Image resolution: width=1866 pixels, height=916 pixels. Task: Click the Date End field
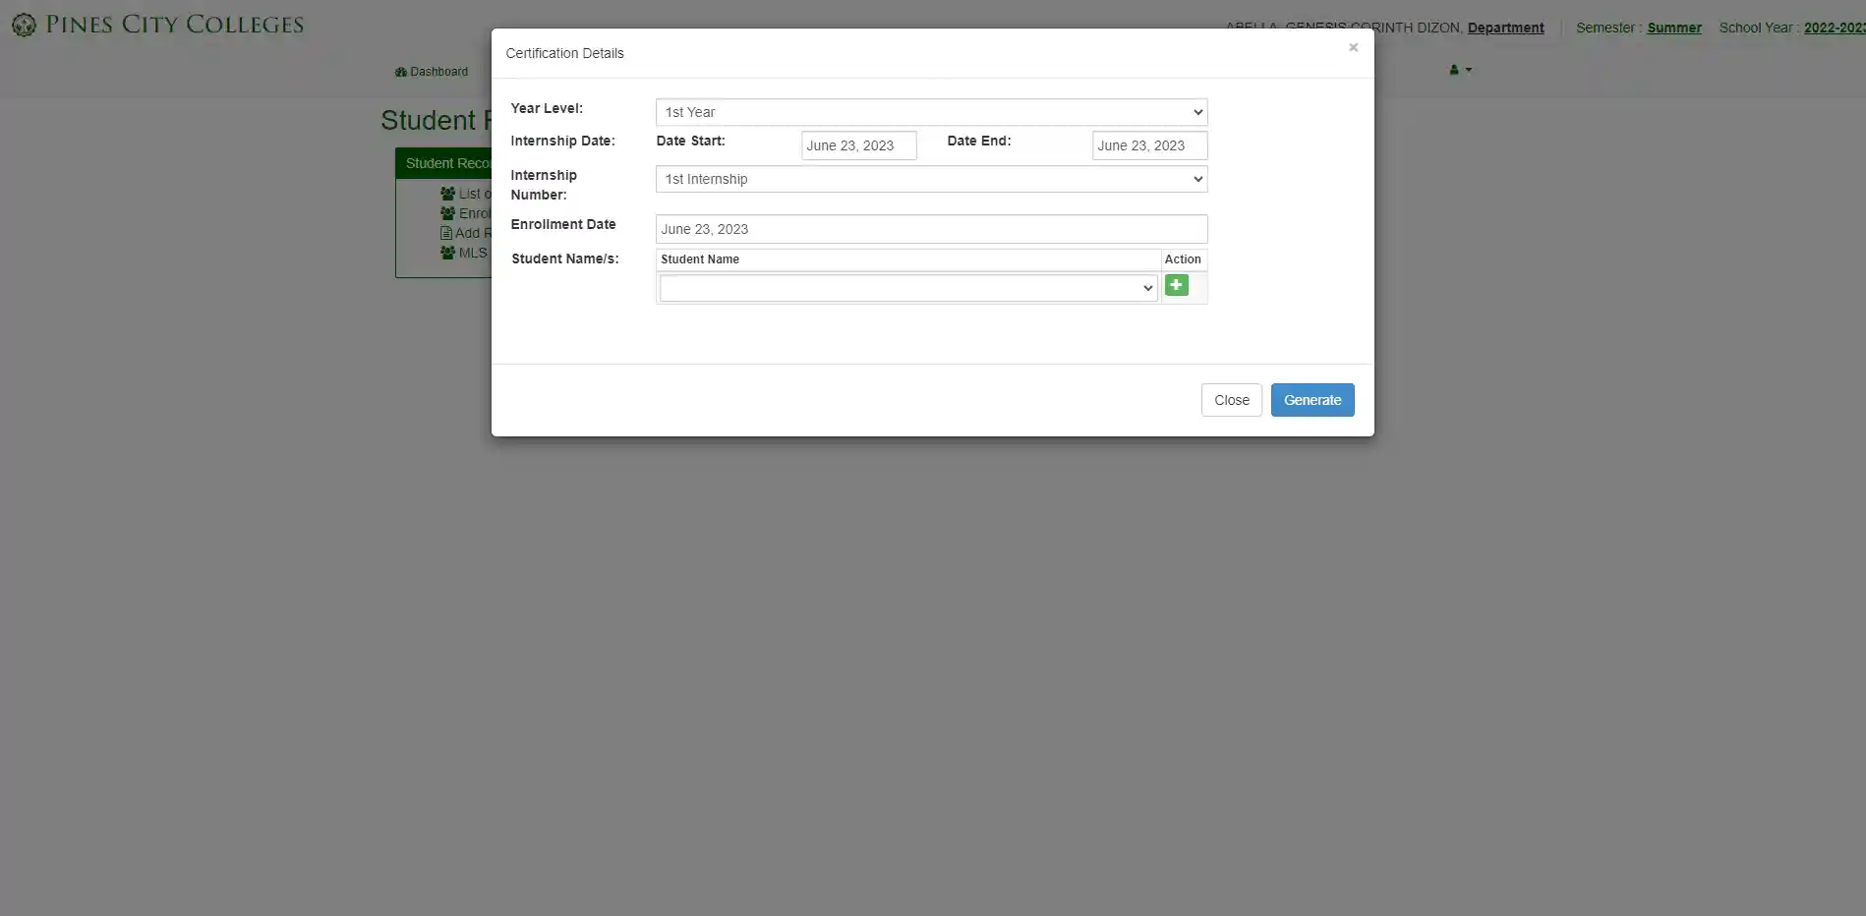[x=1149, y=145]
